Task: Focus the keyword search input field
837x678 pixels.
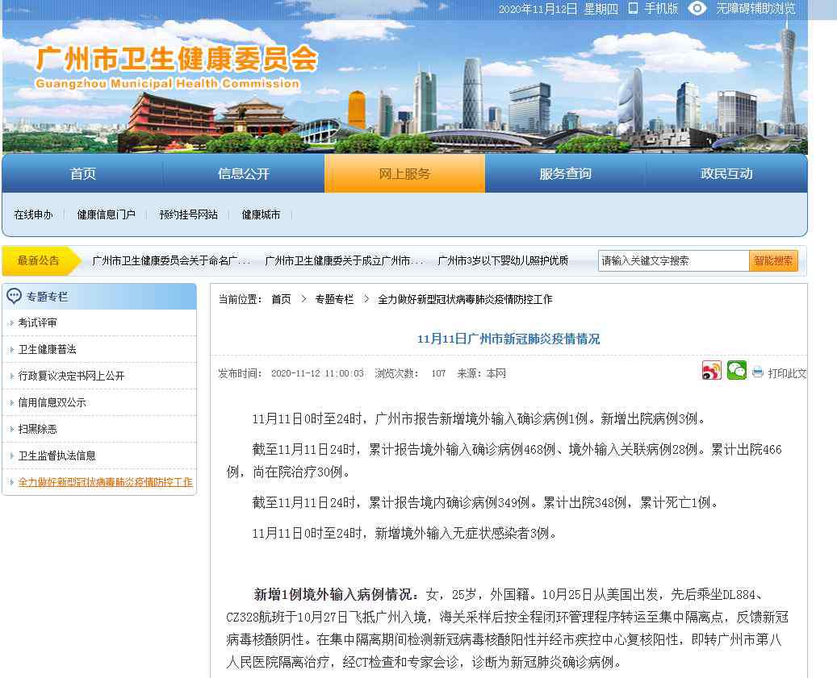Action: 673,260
